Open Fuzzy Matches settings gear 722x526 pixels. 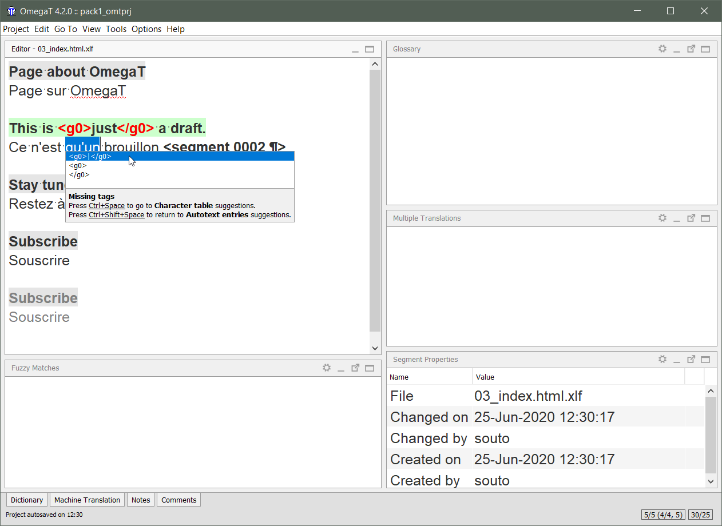pyautogui.click(x=327, y=368)
